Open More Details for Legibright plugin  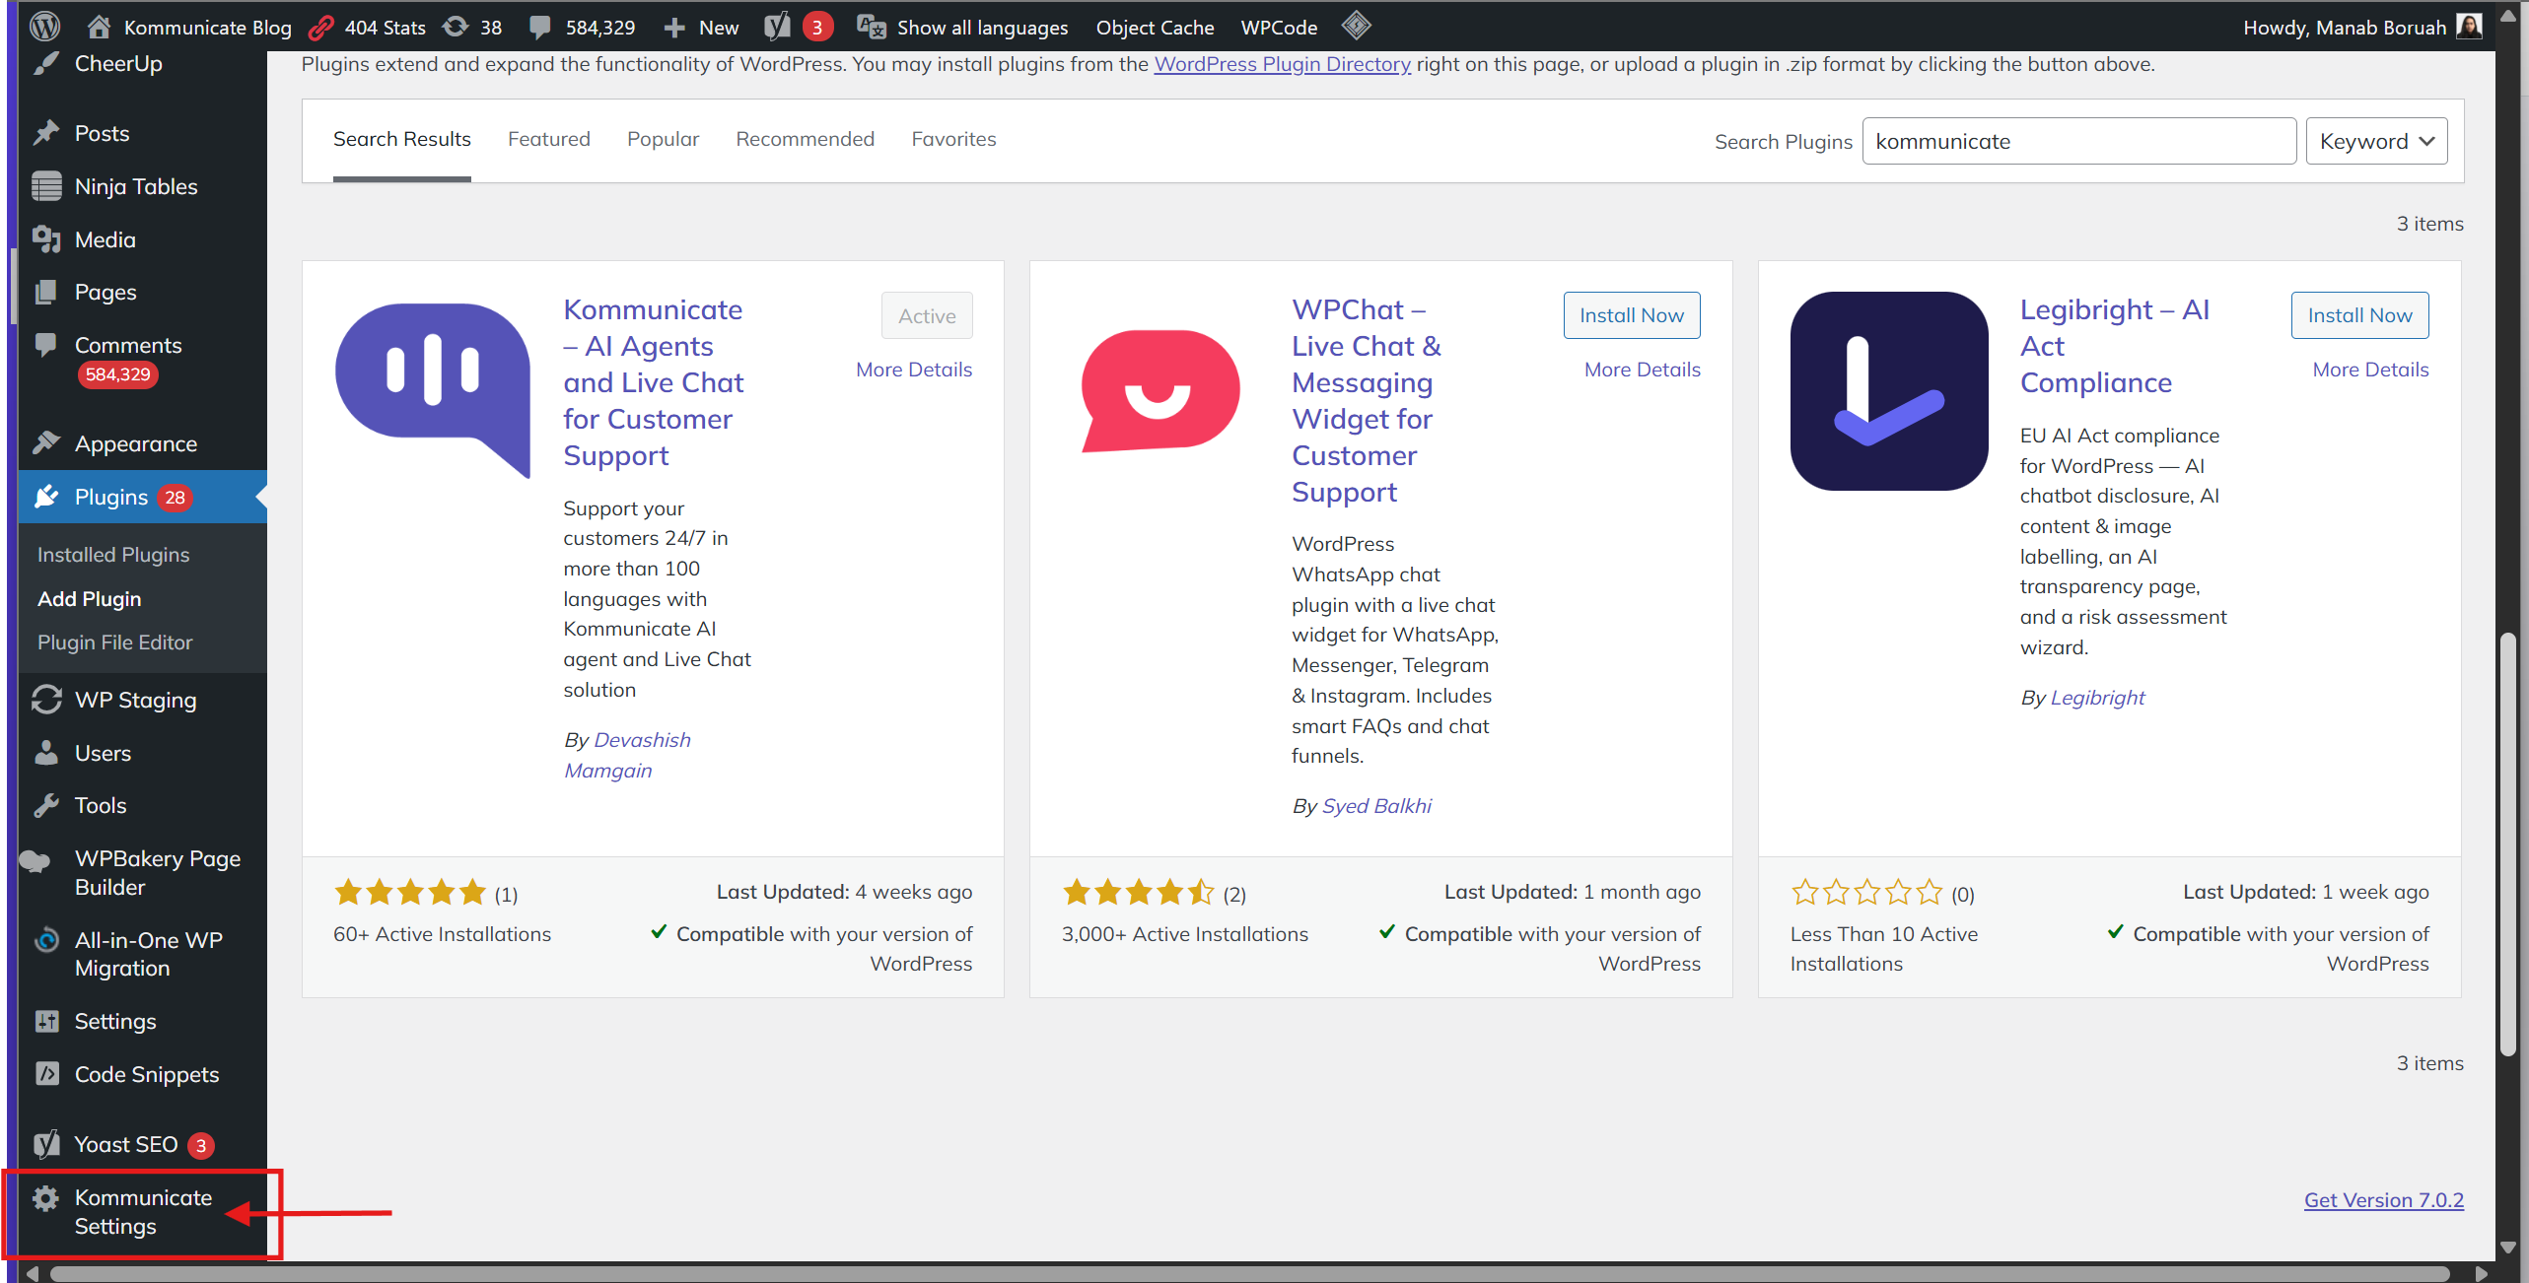click(x=2370, y=370)
